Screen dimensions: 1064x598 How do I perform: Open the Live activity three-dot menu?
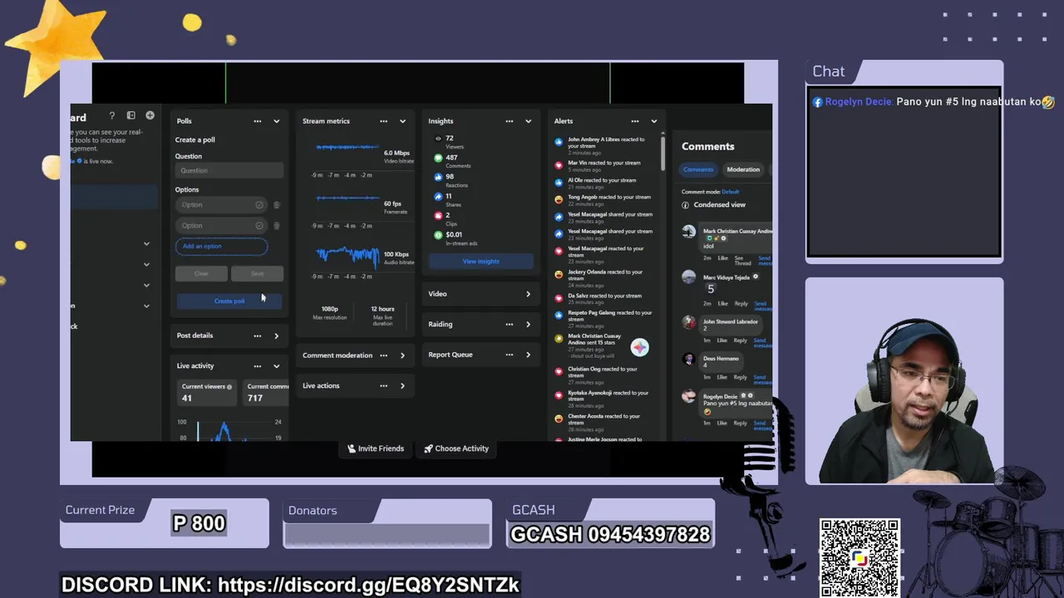pyautogui.click(x=257, y=365)
